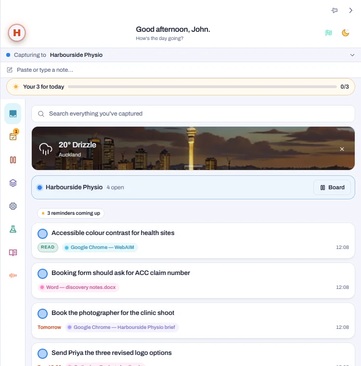Click the green flag icon in header
Screen dimensions: 361x366
329,33
